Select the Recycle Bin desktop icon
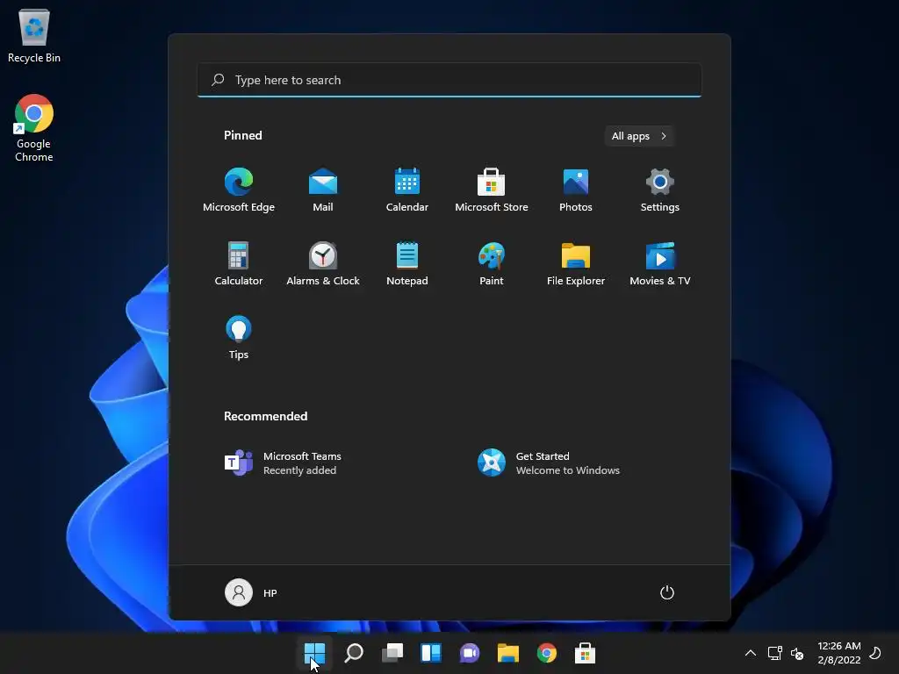Image resolution: width=899 pixels, height=674 pixels. (x=34, y=35)
